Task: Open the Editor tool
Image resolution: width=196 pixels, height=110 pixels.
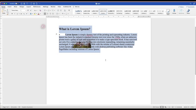Action: [x=188, y=11]
